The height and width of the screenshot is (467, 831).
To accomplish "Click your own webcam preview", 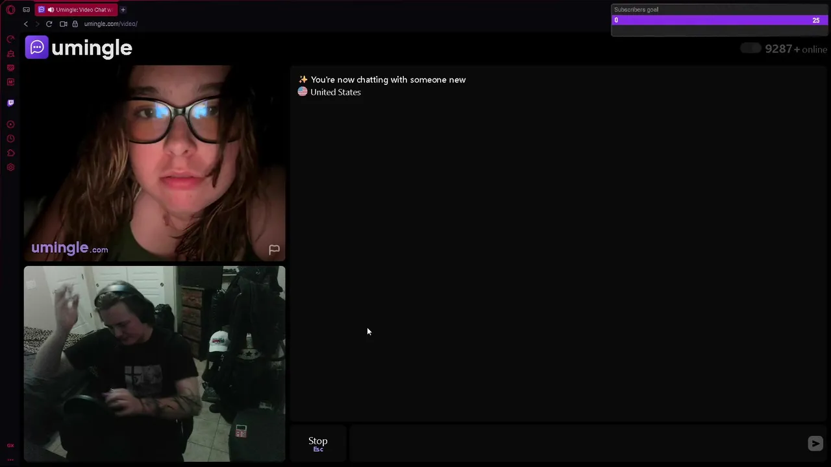I will 155,364.
